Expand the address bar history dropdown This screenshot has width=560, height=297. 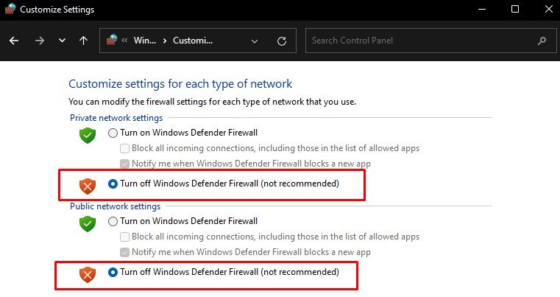(x=255, y=41)
